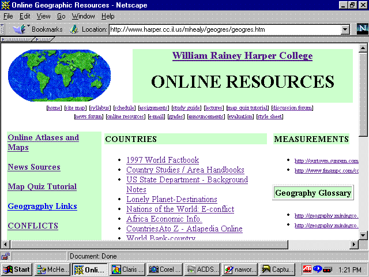Open the File menu

8,16
